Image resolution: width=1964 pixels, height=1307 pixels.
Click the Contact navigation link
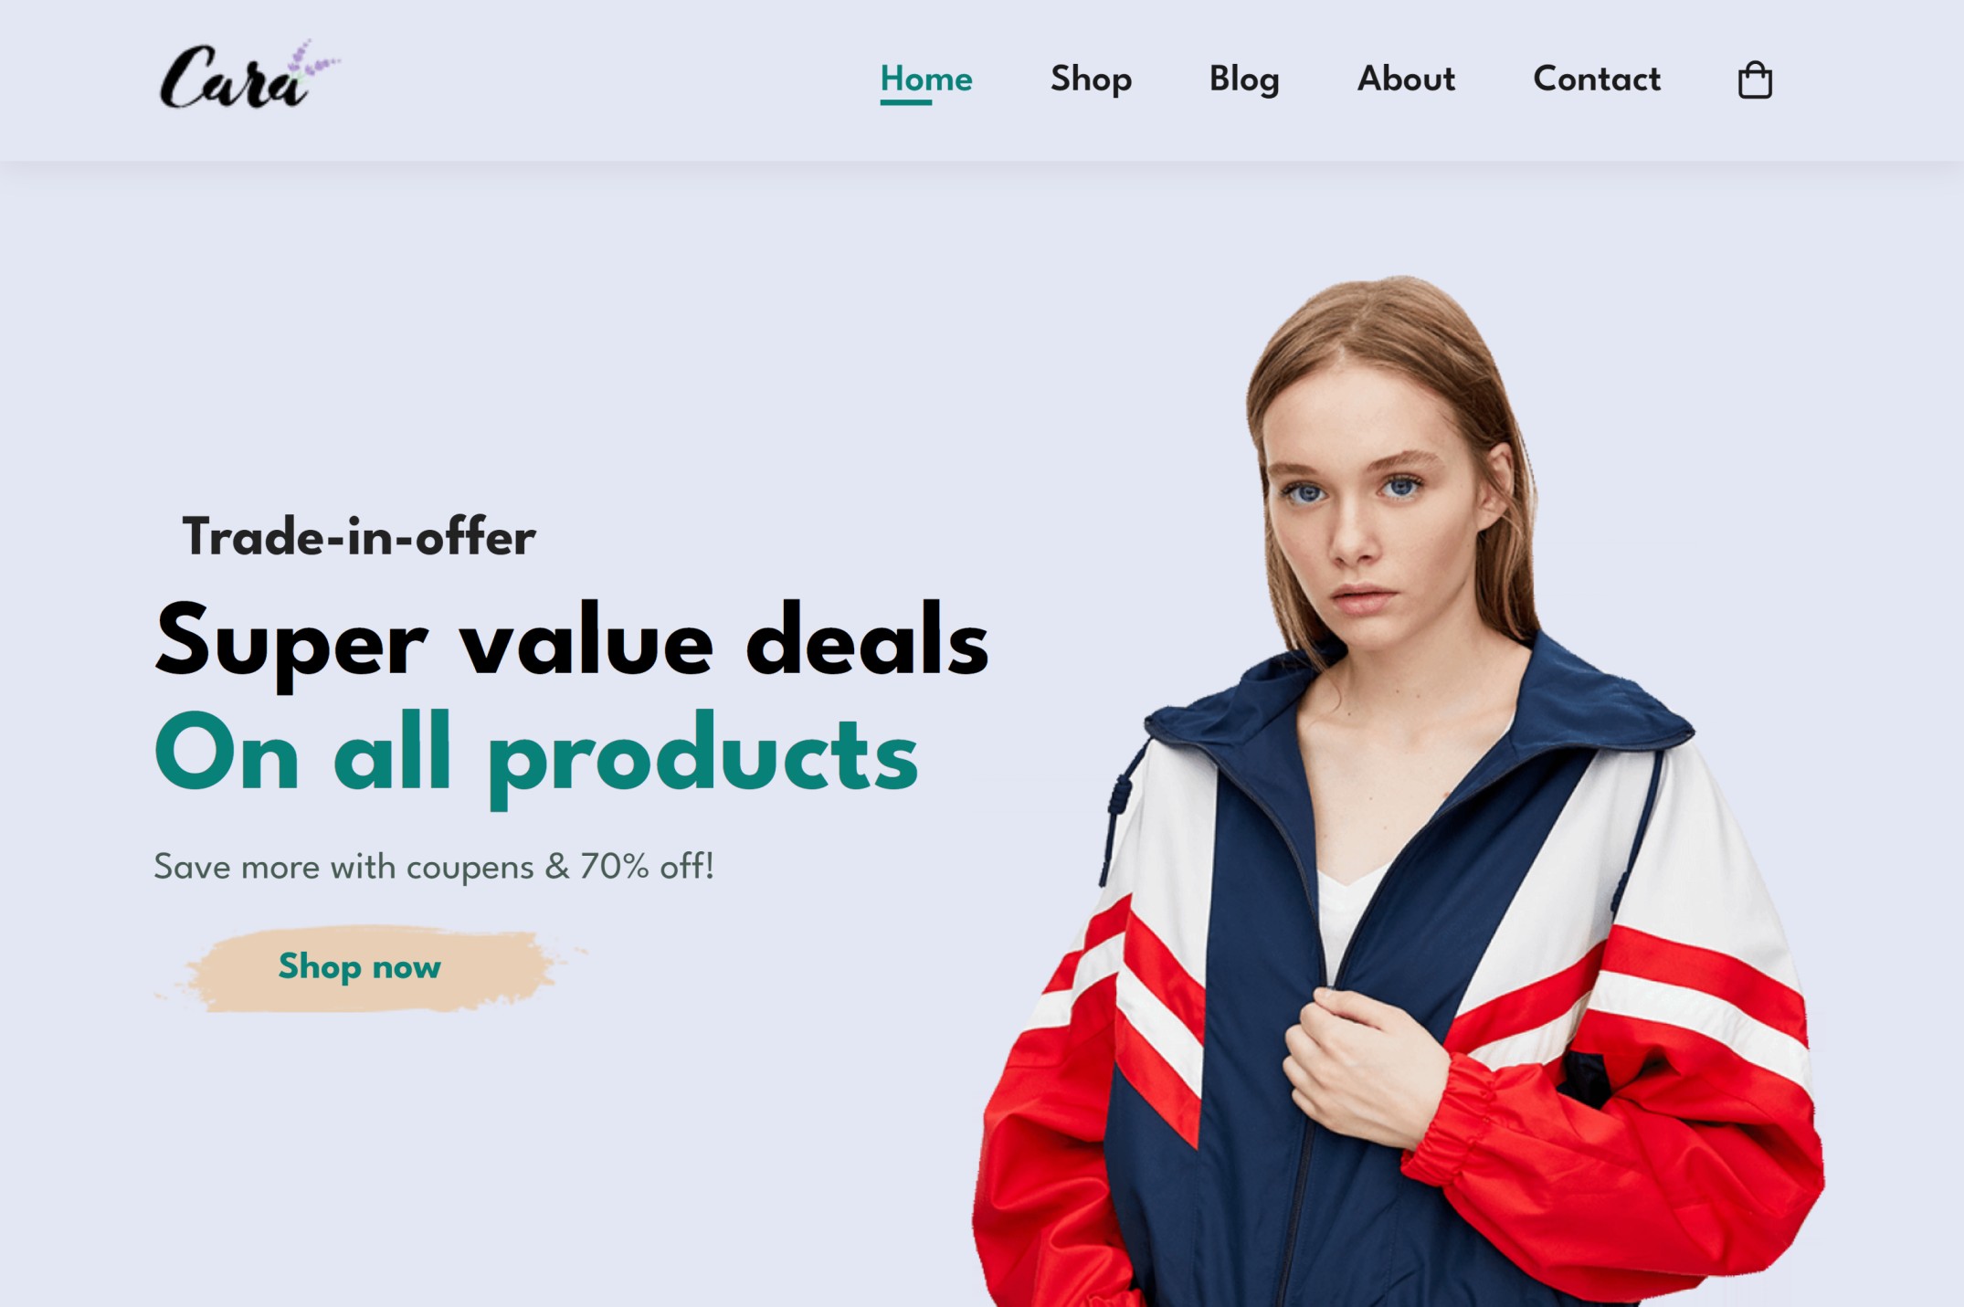[1595, 79]
